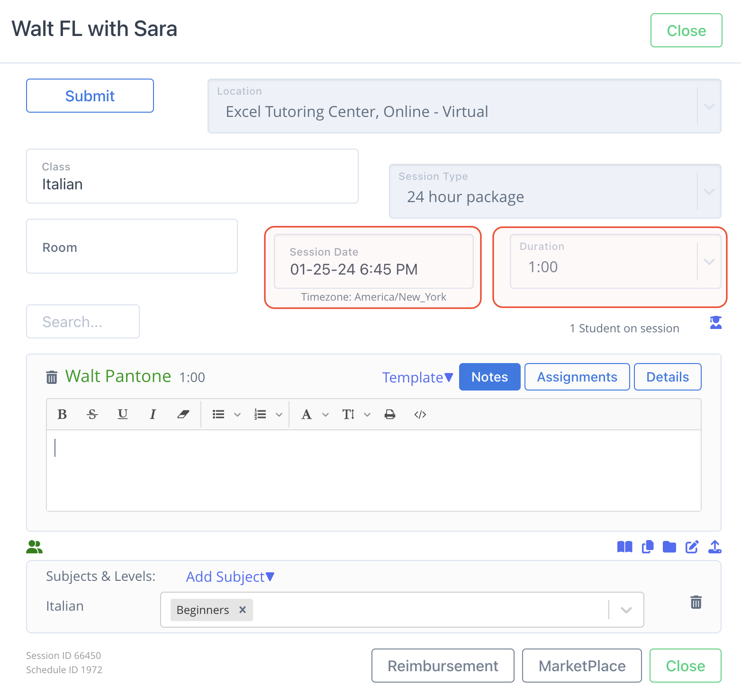
Task: Click the Submit button
Action: [90, 96]
